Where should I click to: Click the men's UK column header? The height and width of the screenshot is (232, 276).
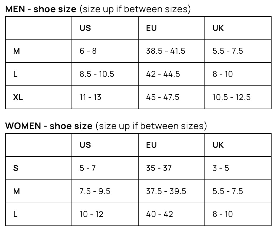click(x=218, y=28)
